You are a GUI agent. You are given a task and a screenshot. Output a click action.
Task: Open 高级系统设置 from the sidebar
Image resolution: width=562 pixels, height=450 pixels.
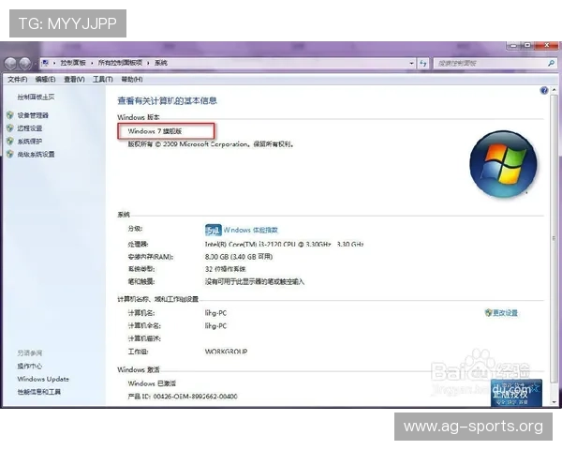pyautogui.click(x=36, y=154)
